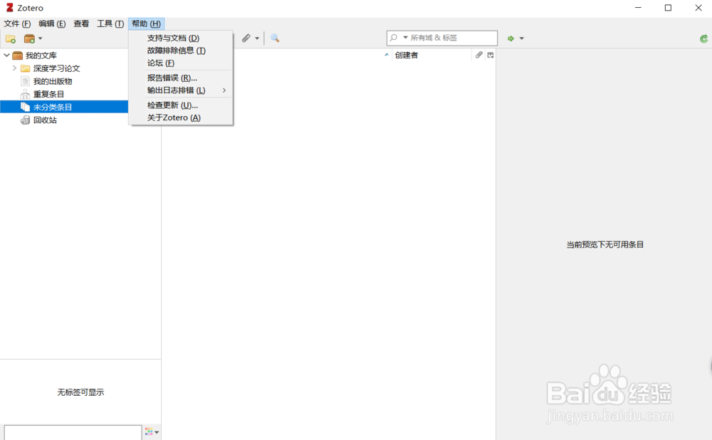The width and height of the screenshot is (712, 440).
Task: Click the New Collection folder icon
Action: click(11, 38)
